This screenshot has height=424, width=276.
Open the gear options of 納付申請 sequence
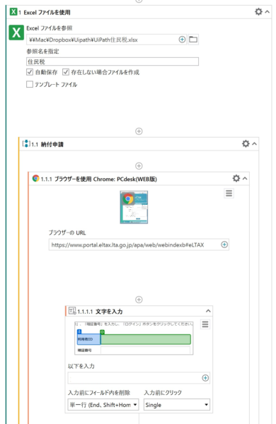click(x=246, y=143)
